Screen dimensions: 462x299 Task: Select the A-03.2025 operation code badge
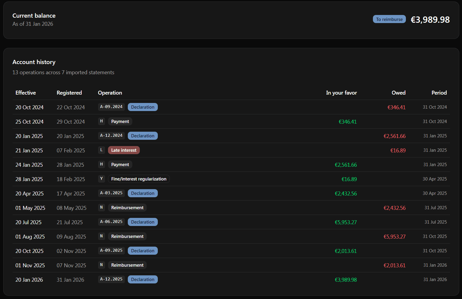pyautogui.click(x=111, y=193)
